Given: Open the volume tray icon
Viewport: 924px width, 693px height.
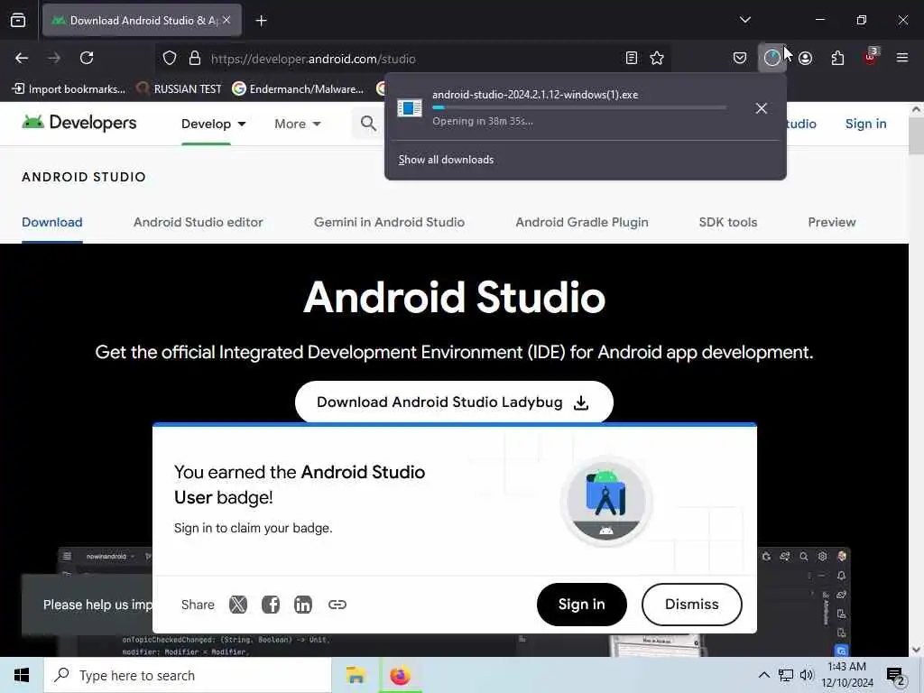Looking at the screenshot, I should [807, 675].
